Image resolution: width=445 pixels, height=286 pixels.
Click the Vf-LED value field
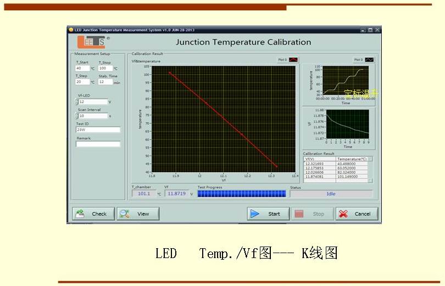pos(93,102)
